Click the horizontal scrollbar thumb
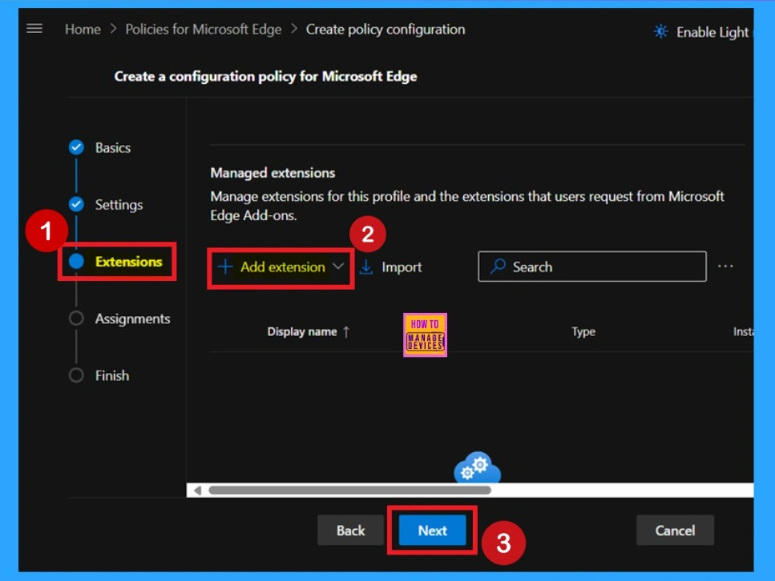Viewport: 775px width, 581px height. 350,491
